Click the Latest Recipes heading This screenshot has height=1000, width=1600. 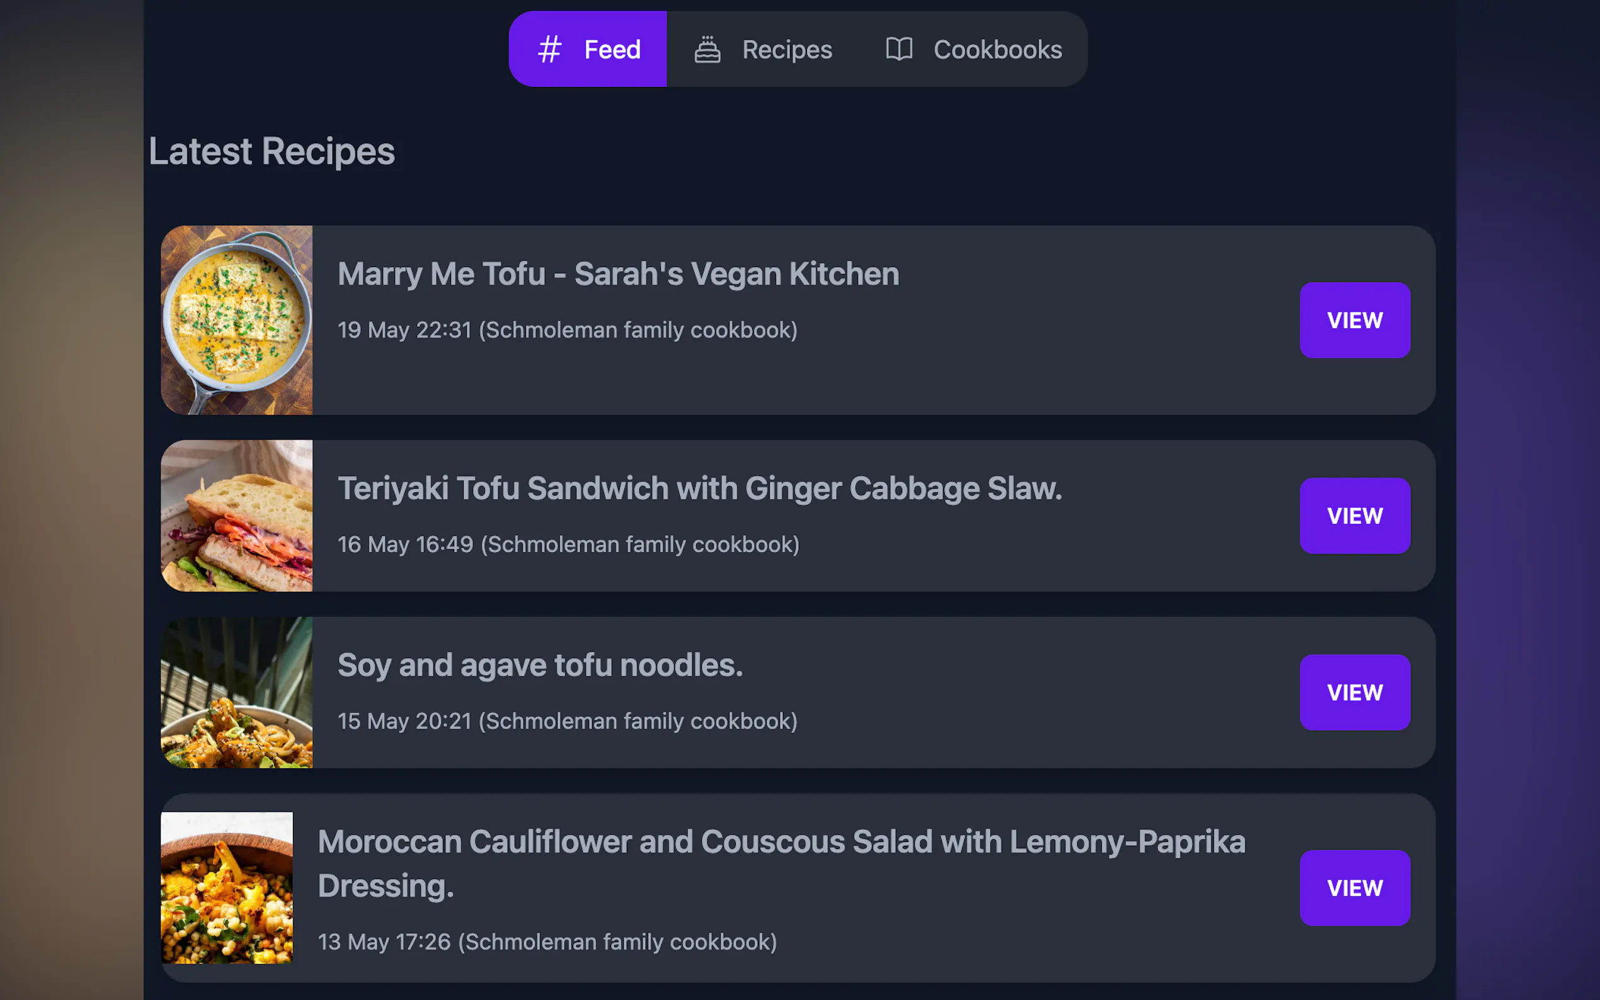272,152
